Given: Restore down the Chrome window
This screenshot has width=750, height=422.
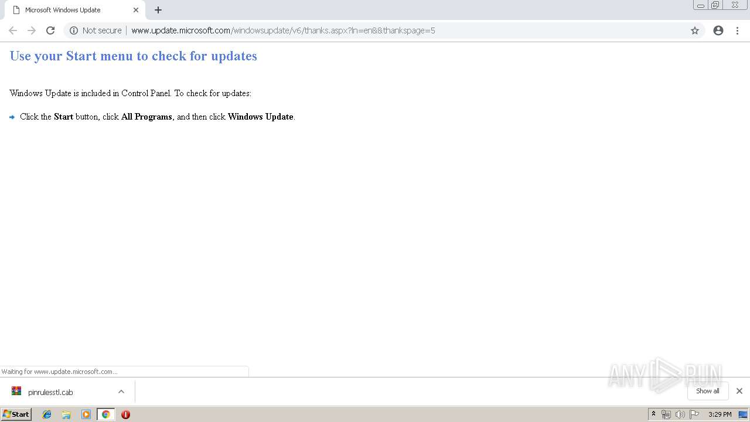Looking at the screenshot, I should click(715, 5).
